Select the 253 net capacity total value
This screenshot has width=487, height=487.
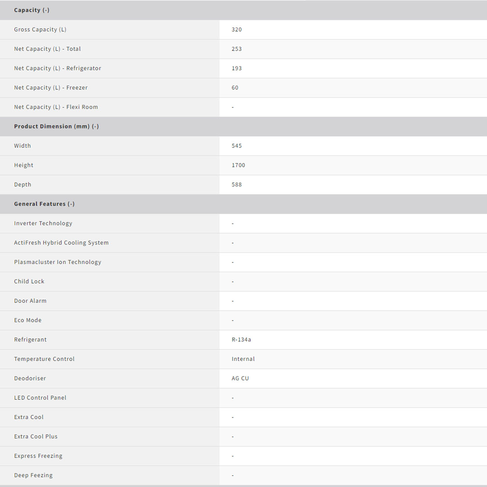point(237,49)
